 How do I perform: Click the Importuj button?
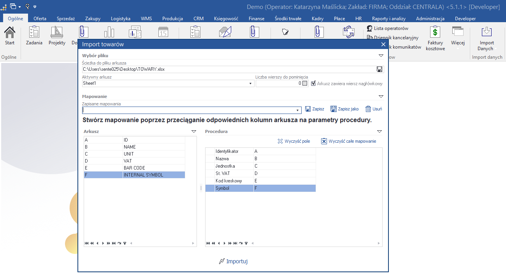[233, 261]
